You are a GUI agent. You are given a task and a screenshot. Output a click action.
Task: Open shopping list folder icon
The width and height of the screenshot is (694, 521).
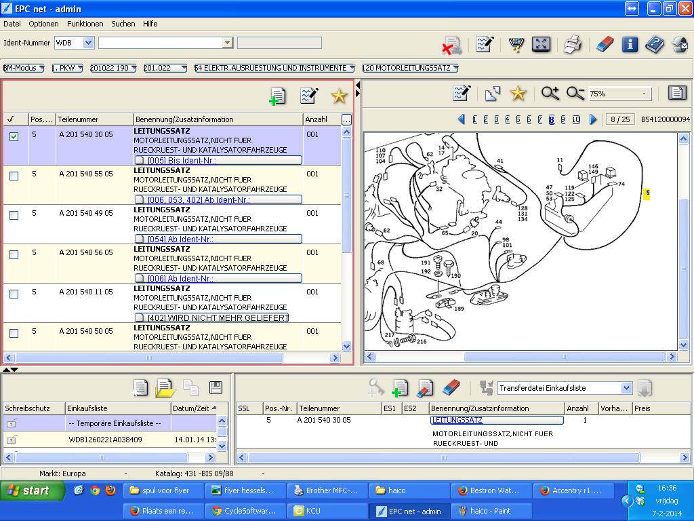click(165, 388)
